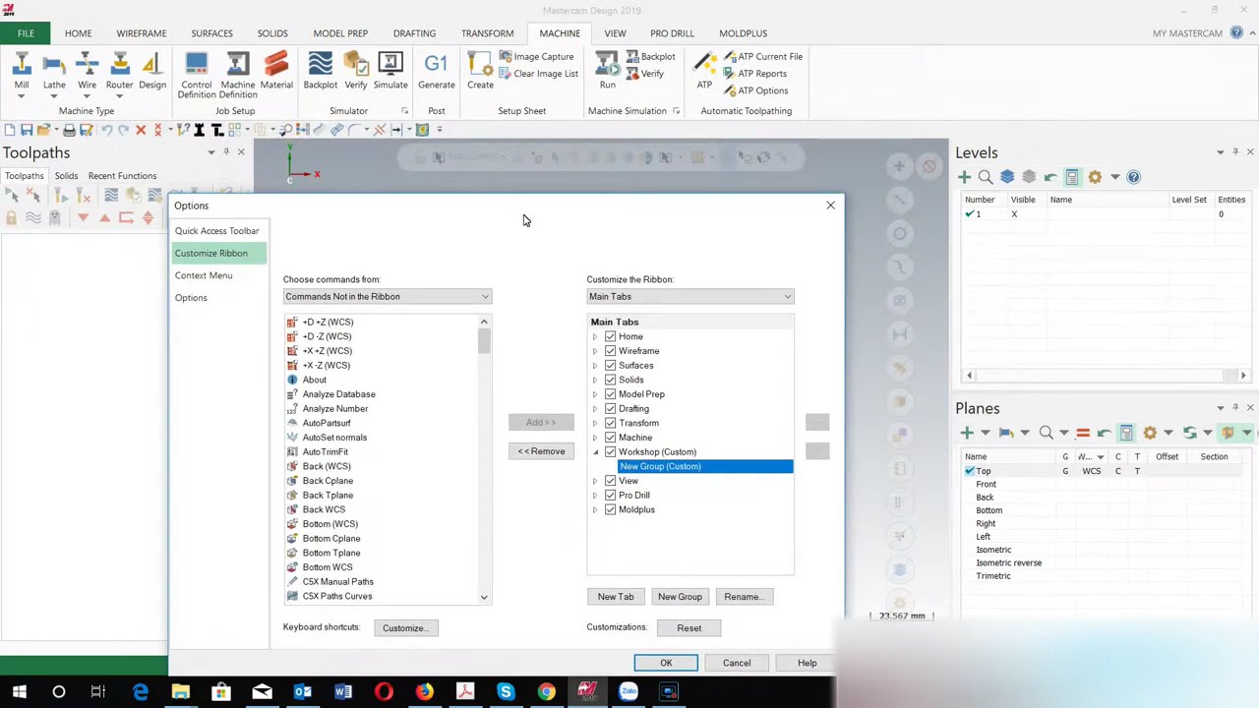Create a new plane in the Planes panel
Screen dimensions: 1259x708
tap(966, 433)
